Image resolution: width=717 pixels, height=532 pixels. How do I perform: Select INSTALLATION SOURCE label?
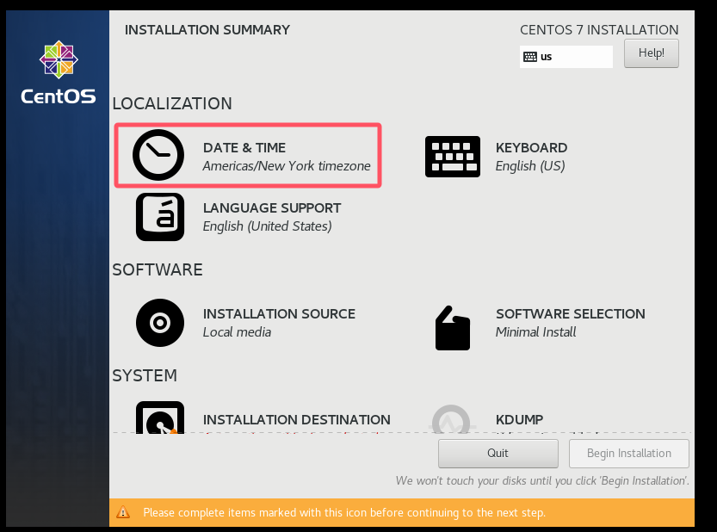pyautogui.click(x=279, y=314)
